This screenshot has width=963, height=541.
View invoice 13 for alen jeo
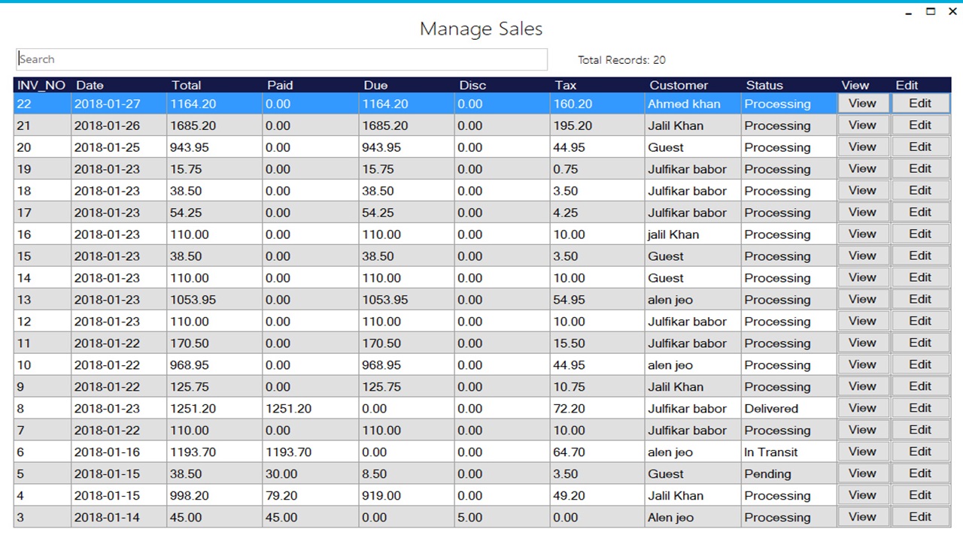863,299
